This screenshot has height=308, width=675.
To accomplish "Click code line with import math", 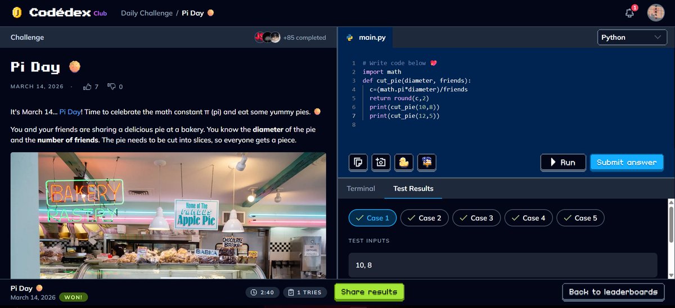I will pyautogui.click(x=382, y=72).
